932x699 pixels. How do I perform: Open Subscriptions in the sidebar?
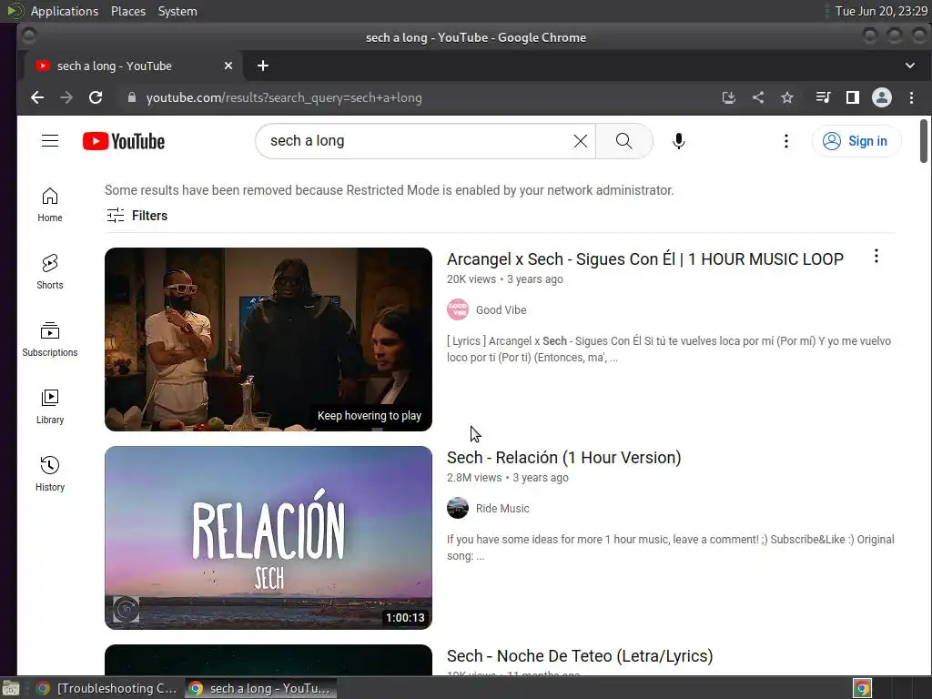(50, 339)
